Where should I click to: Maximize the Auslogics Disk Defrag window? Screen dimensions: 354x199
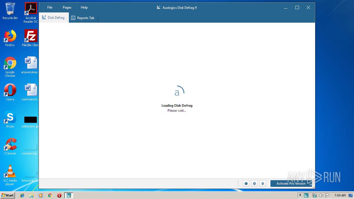(297, 8)
